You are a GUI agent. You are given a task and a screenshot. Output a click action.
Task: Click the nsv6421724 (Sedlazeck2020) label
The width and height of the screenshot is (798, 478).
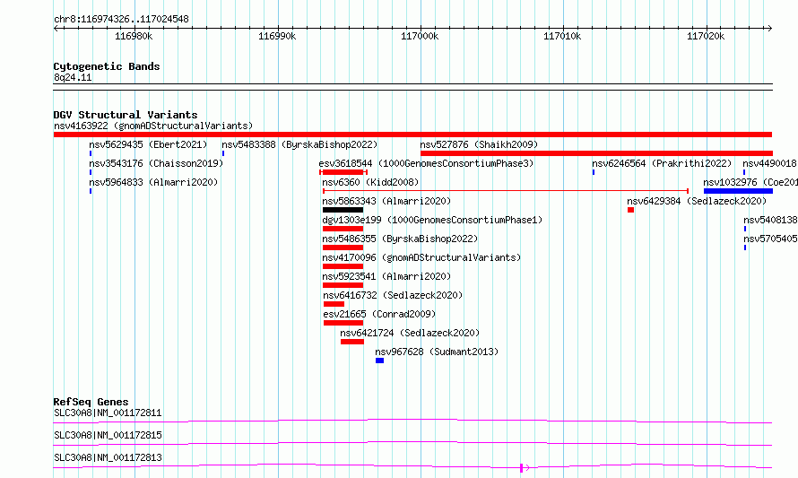click(x=410, y=333)
